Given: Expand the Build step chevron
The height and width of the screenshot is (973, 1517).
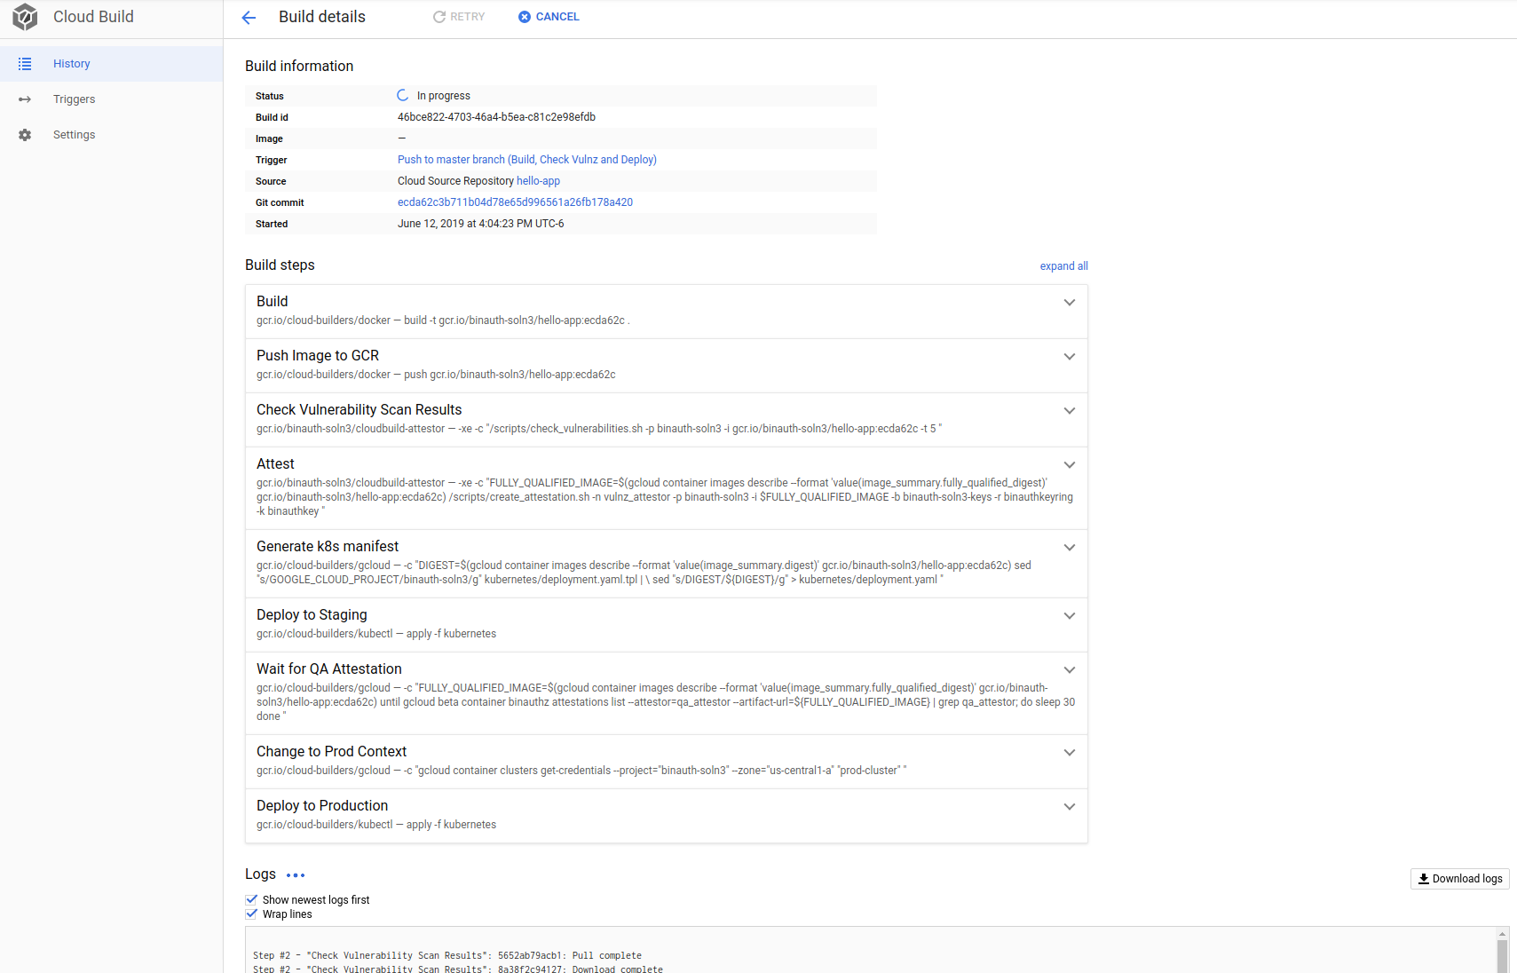Looking at the screenshot, I should tap(1070, 303).
